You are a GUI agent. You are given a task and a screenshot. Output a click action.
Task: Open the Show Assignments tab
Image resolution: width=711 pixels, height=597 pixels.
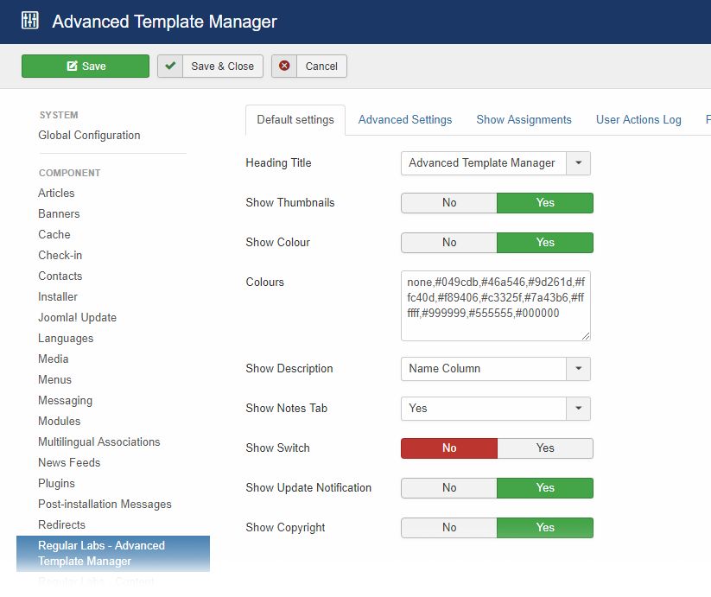click(524, 120)
